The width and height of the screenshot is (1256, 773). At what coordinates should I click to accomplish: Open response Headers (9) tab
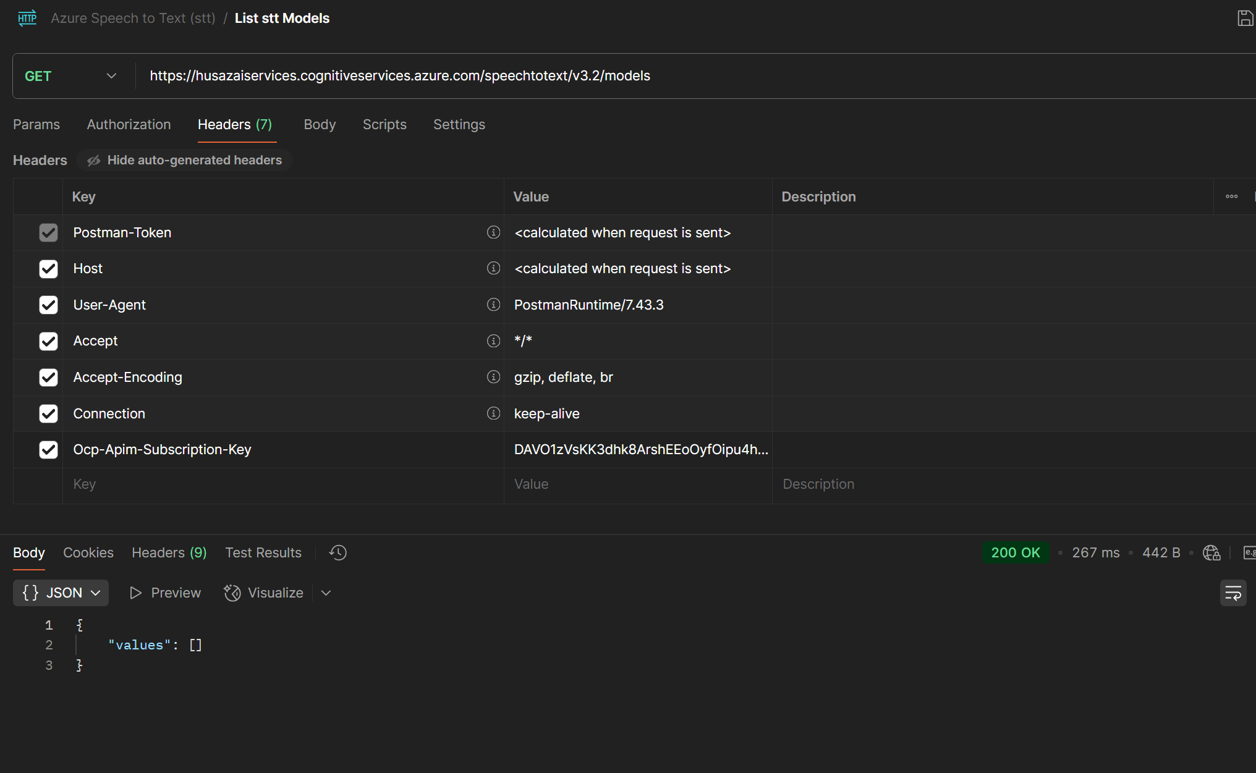[x=169, y=553]
